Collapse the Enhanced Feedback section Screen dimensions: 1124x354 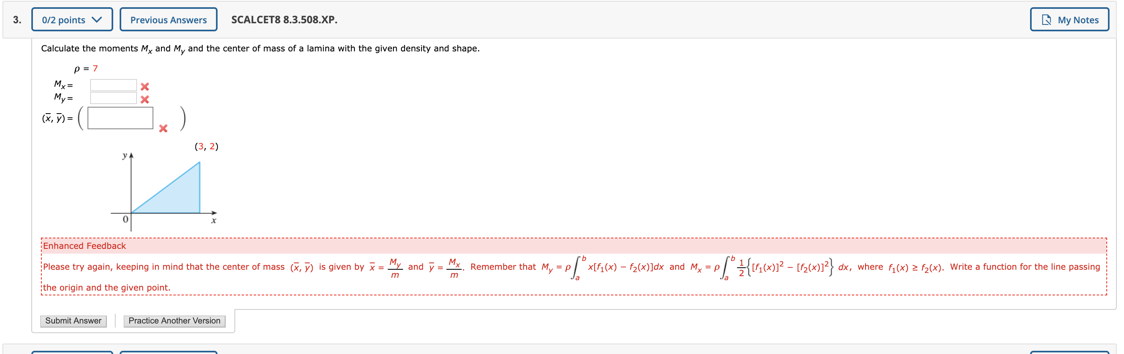tap(84, 246)
